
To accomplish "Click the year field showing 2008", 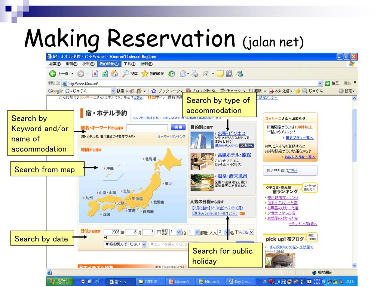I will 112,232.
